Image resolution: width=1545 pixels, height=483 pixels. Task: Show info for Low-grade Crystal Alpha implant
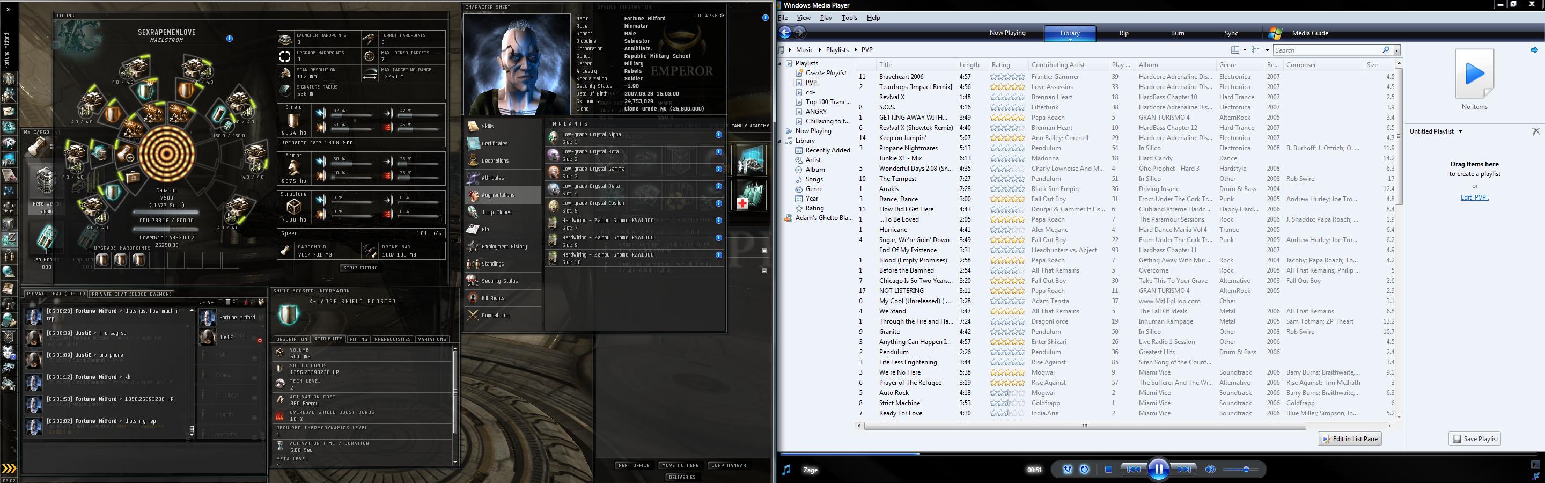pos(718,135)
